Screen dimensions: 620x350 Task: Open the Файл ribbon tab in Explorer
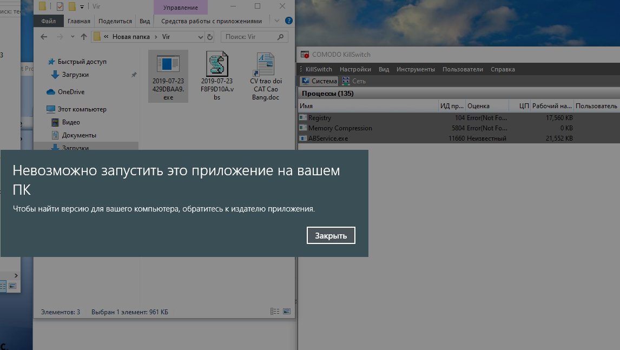click(x=49, y=21)
